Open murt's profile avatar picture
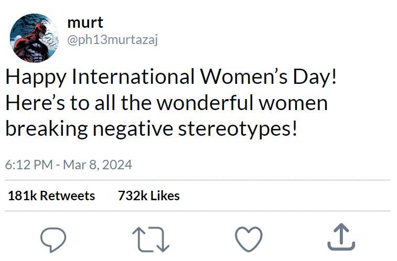Image resolution: width=397 pixels, height=261 pixels. click(x=34, y=38)
